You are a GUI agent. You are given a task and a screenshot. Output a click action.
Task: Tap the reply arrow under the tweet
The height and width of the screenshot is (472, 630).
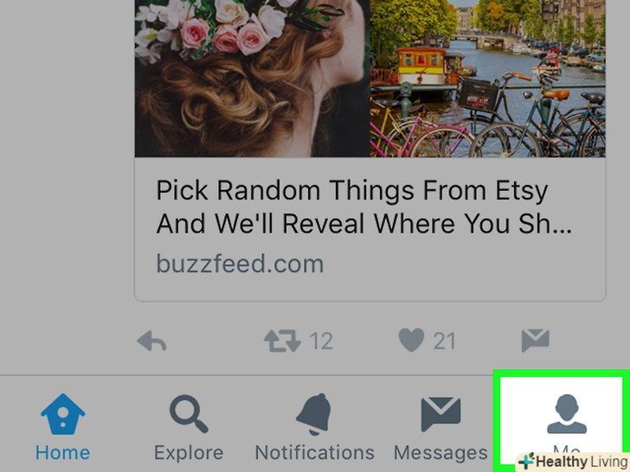[151, 341]
